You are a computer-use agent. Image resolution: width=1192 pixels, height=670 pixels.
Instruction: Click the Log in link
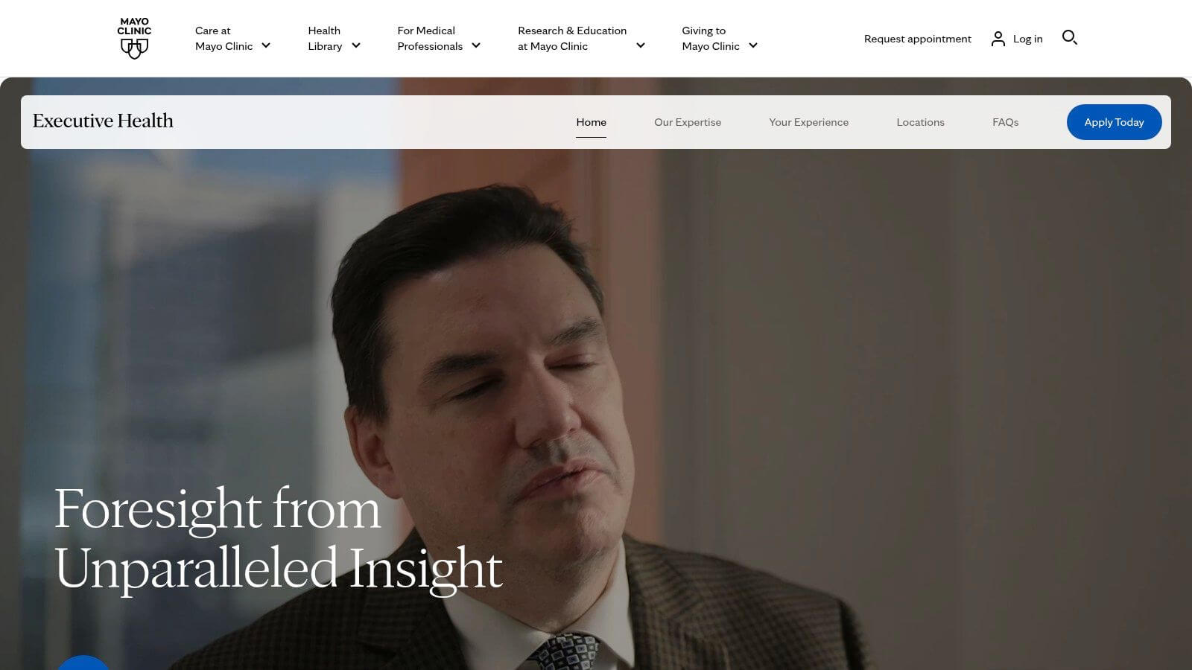click(x=1027, y=39)
